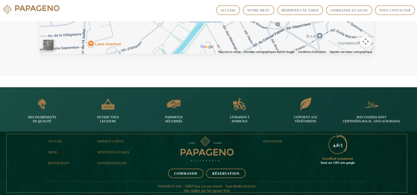This screenshot has width=417, height=195.
Task: Click the Ouvert sign icon
Action: coord(108,104)
